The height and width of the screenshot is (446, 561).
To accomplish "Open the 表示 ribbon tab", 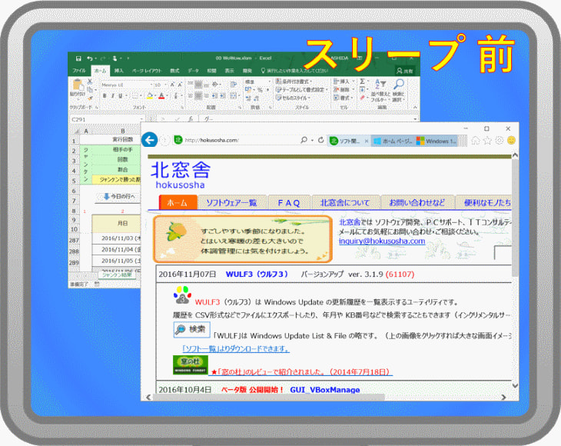I will [229, 71].
